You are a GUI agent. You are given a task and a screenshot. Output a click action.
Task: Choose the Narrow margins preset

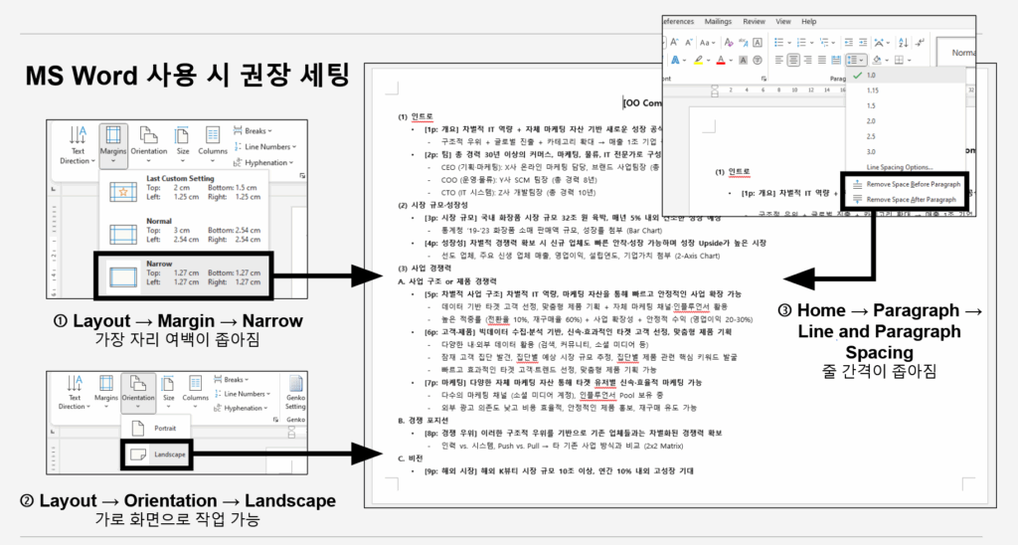184,275
